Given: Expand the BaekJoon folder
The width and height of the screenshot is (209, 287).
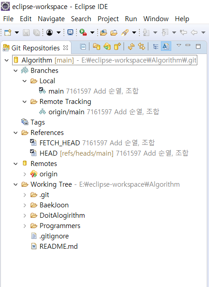Looking at the screenshot, I should click(25, 205).
